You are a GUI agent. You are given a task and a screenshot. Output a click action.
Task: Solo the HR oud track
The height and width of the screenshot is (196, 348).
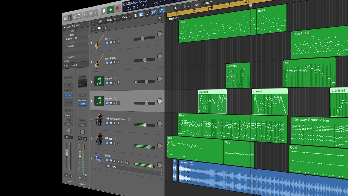[114, 143]
